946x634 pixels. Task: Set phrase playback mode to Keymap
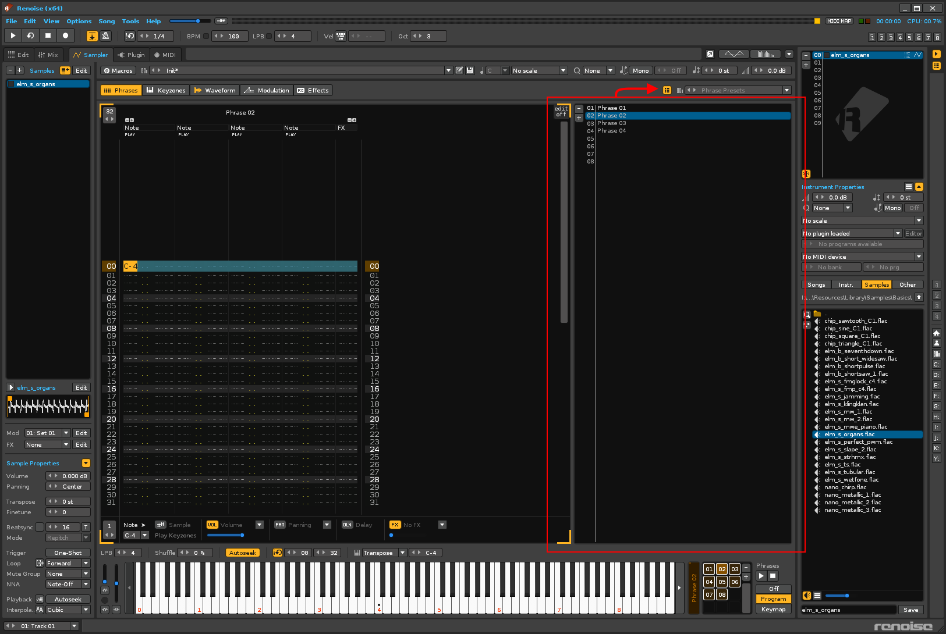[774, 610]
